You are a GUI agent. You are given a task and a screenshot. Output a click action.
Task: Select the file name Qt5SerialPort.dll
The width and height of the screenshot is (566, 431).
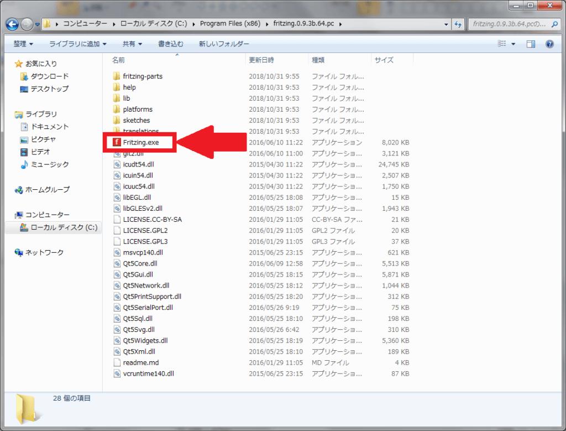click(x=148, y=308)
